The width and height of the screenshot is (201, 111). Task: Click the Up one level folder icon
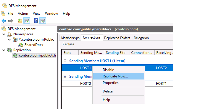(x=20, y=21)
